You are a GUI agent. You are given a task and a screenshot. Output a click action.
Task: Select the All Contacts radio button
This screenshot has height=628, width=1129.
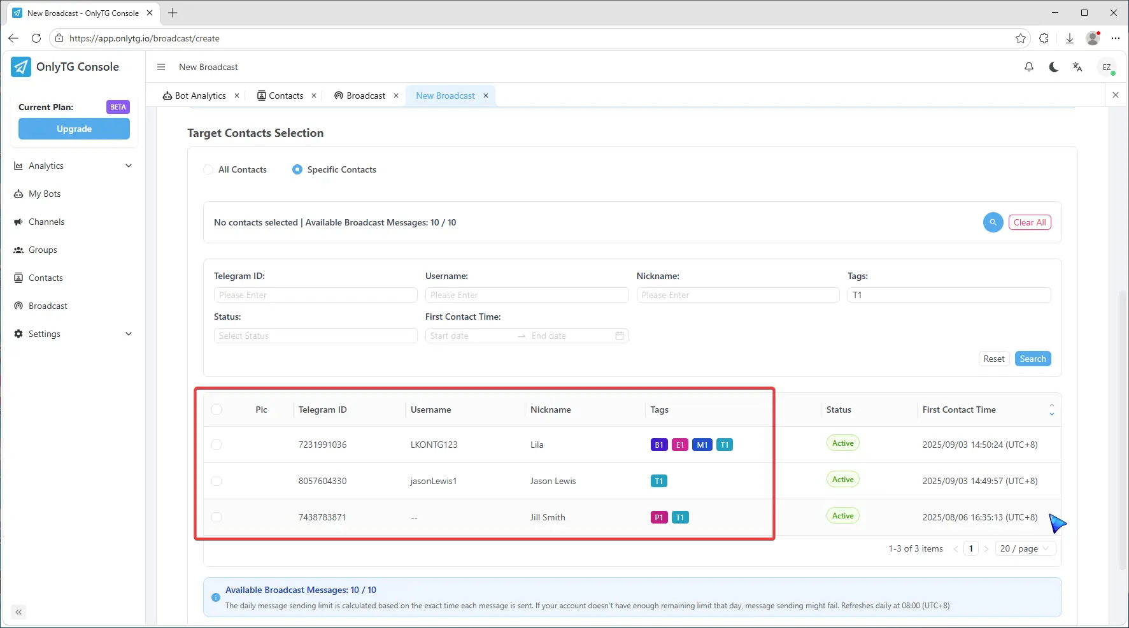tap(208, 169)
